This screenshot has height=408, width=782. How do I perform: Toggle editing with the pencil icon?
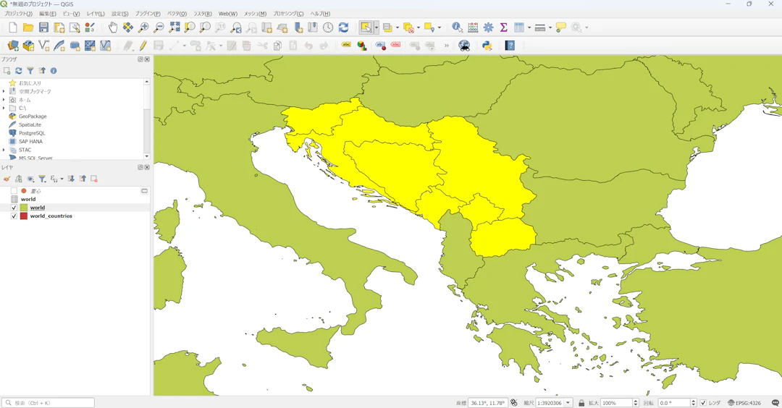(143, 46)
